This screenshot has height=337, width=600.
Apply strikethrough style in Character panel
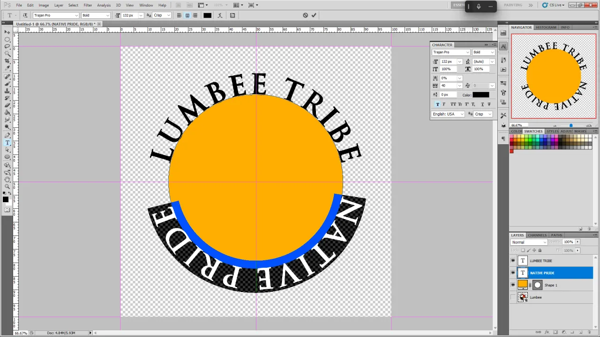pos(490,104)
